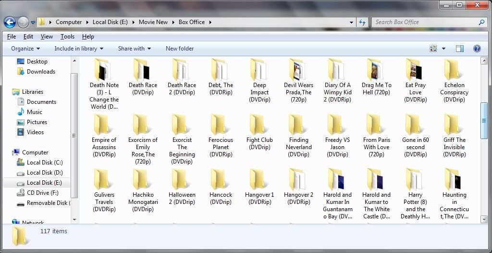
Task: Select the Finding Neverland folder
Action: coord(298,136)
